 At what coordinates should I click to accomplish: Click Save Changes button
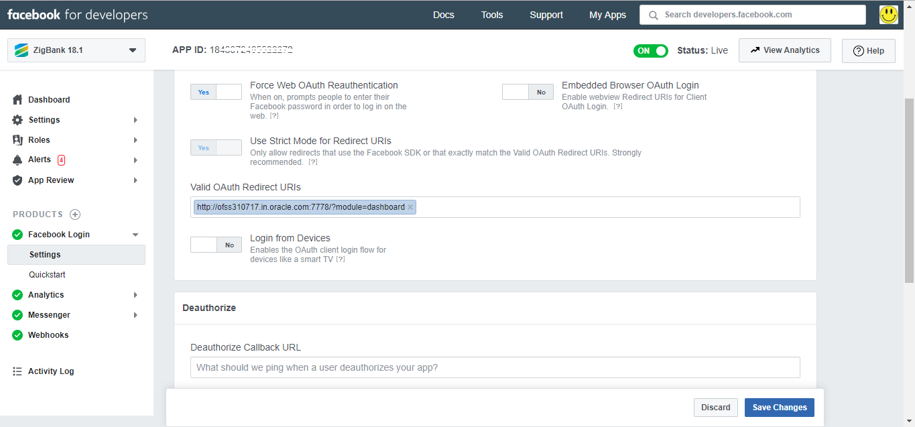coord(780,408)
